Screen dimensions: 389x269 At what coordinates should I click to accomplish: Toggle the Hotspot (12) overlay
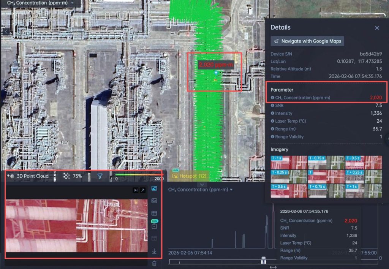point(190,176)
